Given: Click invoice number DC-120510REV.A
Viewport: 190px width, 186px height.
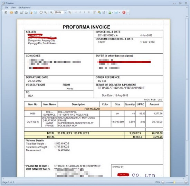Looking at the screenshot, I should pos(108,35).
